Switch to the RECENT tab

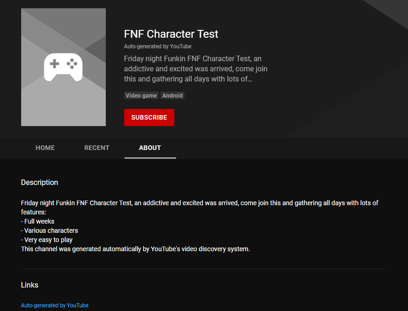[97, 148]
